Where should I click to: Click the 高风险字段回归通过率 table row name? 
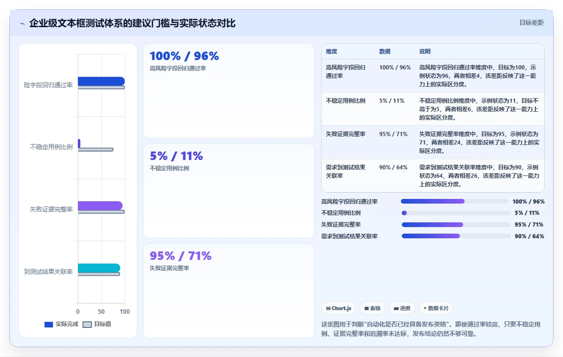tap(345, 71)
